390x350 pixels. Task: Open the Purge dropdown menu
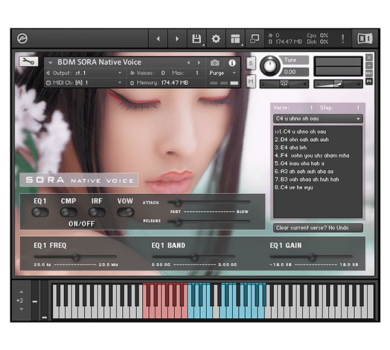point(222,73)
